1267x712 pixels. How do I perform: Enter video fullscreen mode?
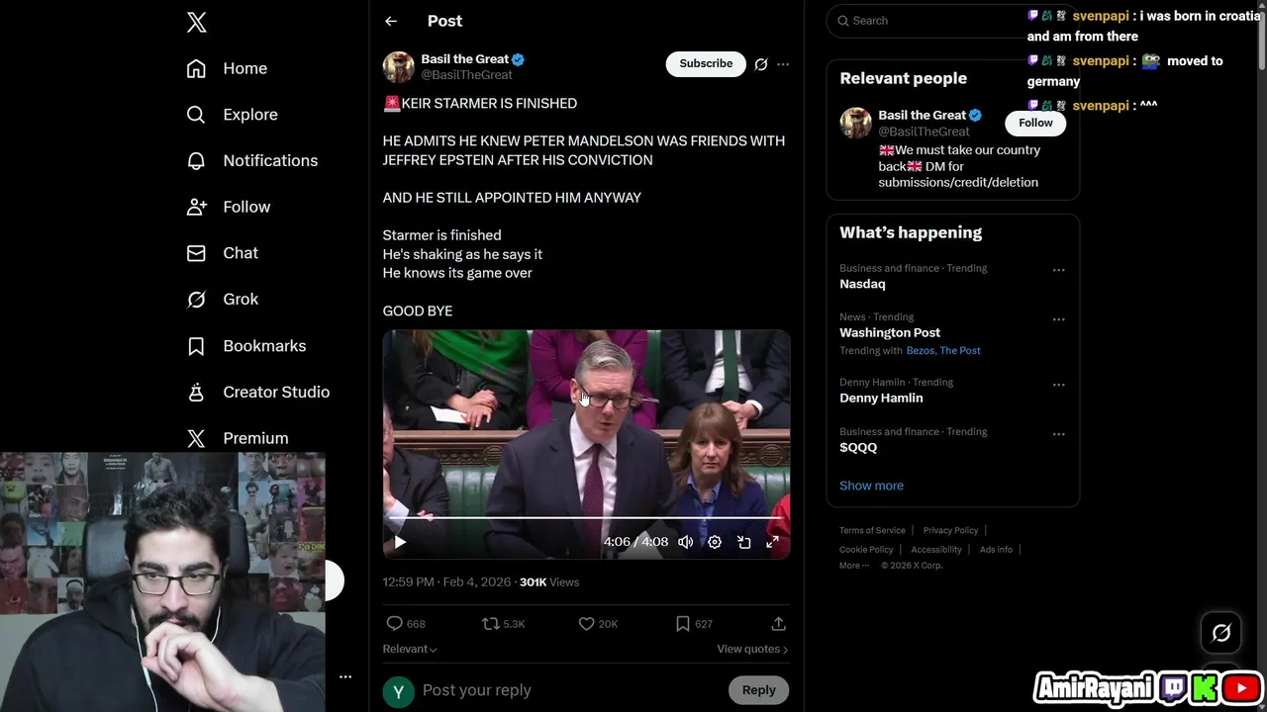773,542
